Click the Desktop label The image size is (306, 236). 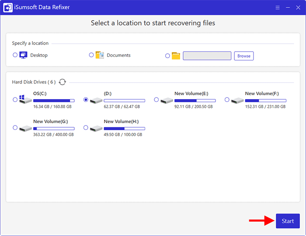[x=39, y=55]
